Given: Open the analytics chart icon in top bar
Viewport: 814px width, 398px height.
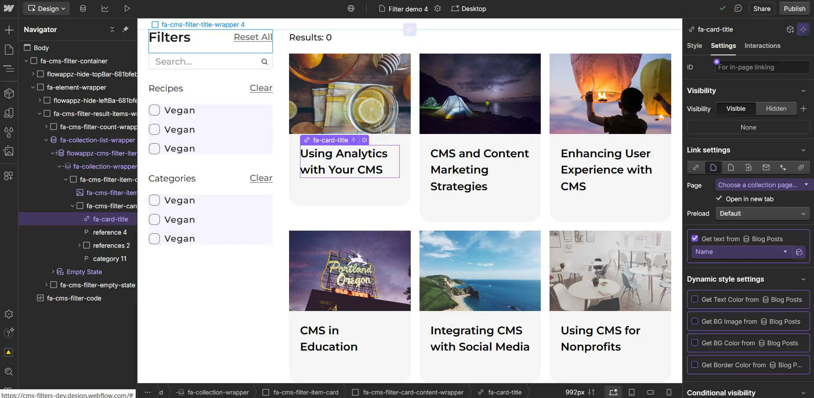Looking at the screenshot, I should pos(105,8).
